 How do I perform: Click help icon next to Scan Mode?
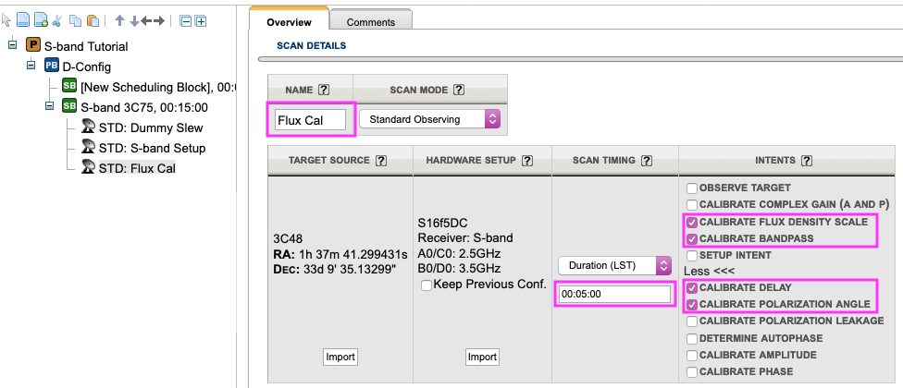(459, 90)
